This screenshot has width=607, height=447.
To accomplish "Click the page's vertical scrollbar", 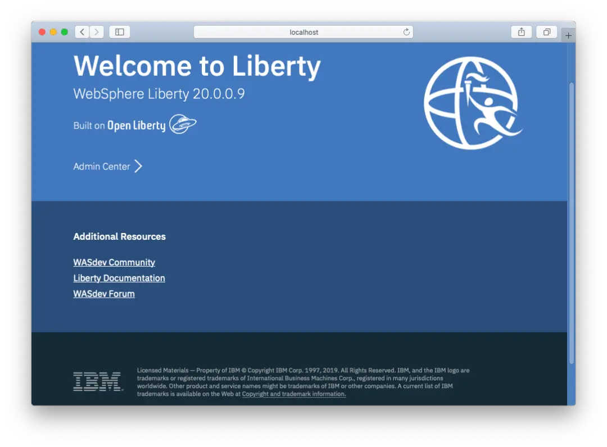I will pos(572,223).
